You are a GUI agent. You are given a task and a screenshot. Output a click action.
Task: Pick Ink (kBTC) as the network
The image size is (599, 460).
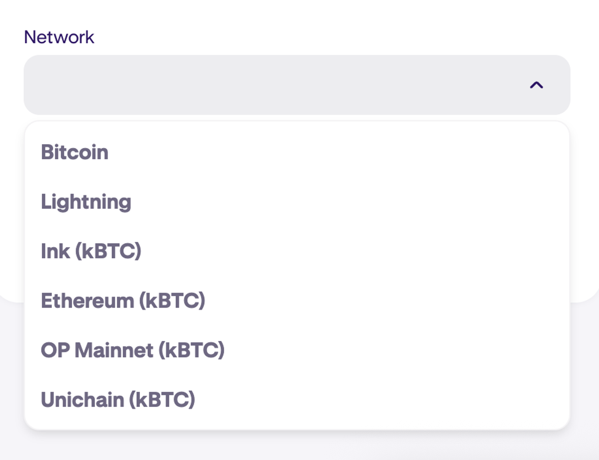[91, 251]
